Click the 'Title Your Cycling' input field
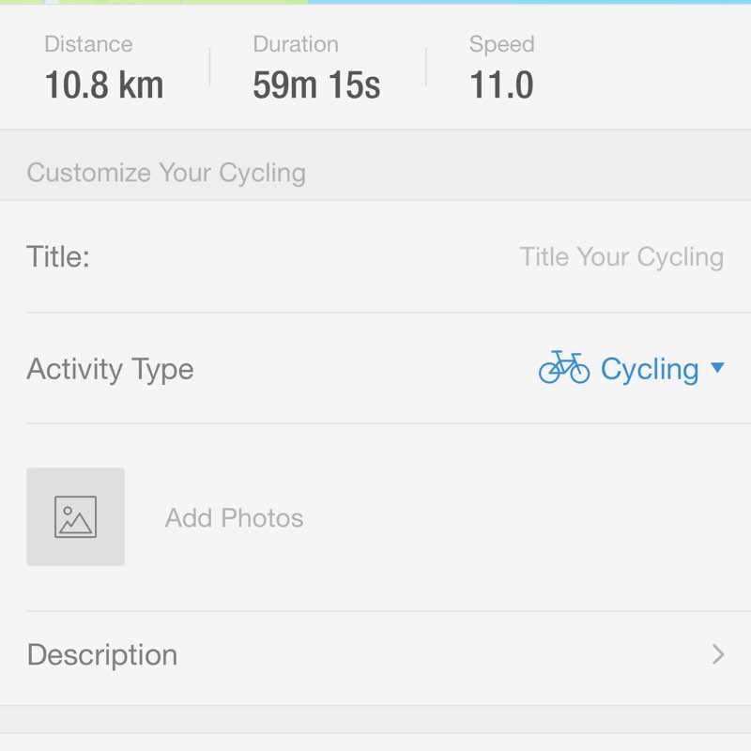Screen dimensions: 751x751 coord(621,257)
